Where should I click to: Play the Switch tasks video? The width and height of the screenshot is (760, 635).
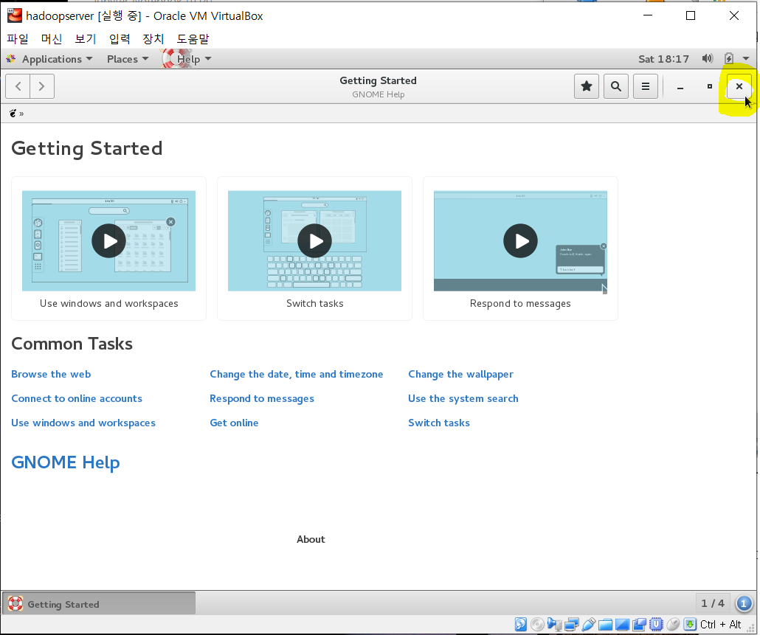(314, 240)
